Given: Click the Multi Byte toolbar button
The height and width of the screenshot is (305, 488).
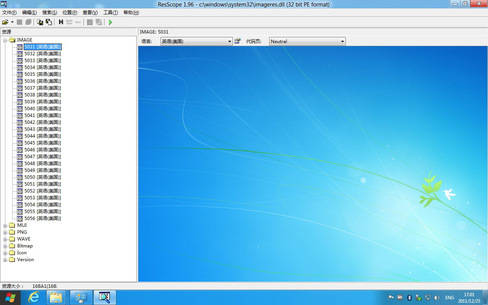Looking at the screenshot, I should click(x=69, y=22).
